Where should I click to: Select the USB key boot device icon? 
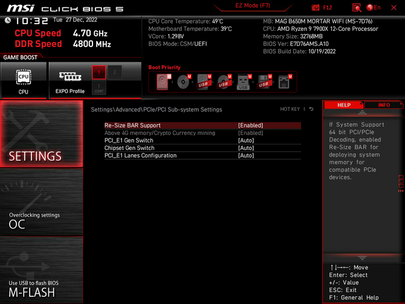(244, 82)
